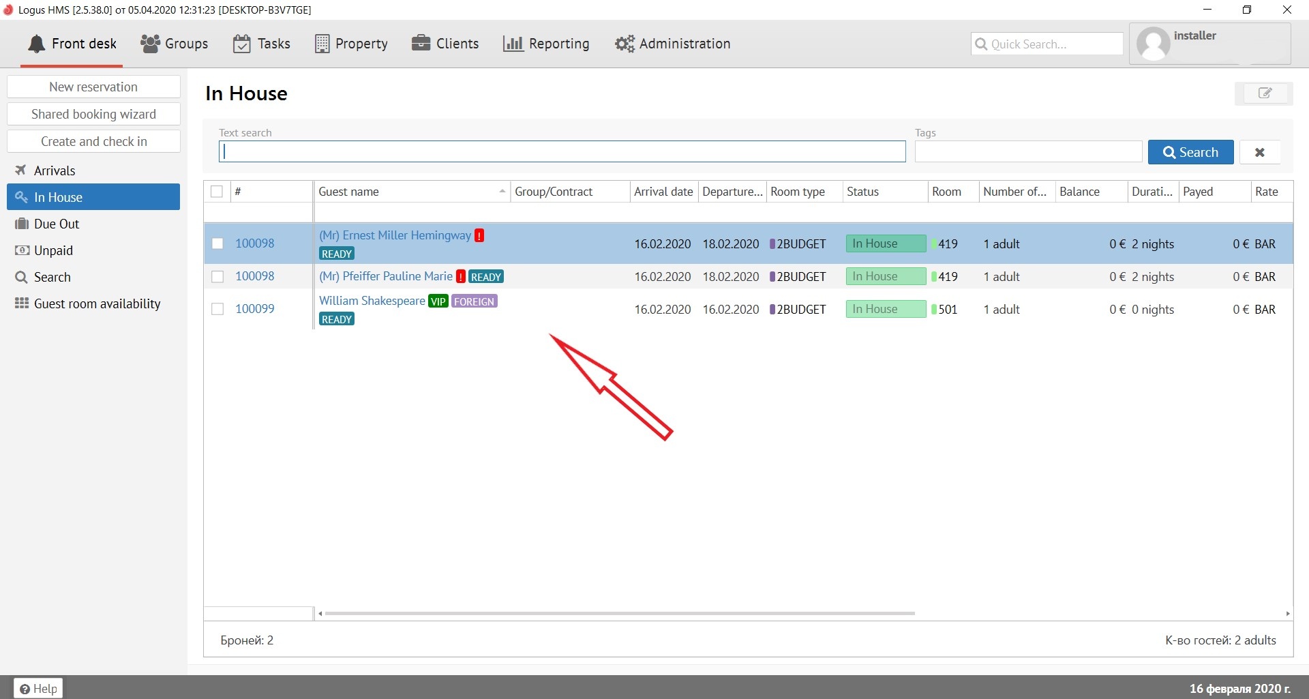
Task: Click into the Text search field
Action: click(562, 152)
